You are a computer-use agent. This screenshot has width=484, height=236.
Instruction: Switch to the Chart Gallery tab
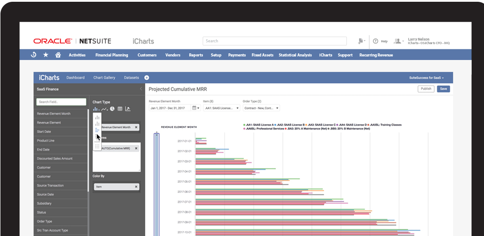[104, 78]
